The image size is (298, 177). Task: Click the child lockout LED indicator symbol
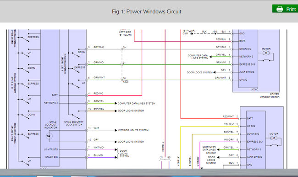tap(49, 136)
